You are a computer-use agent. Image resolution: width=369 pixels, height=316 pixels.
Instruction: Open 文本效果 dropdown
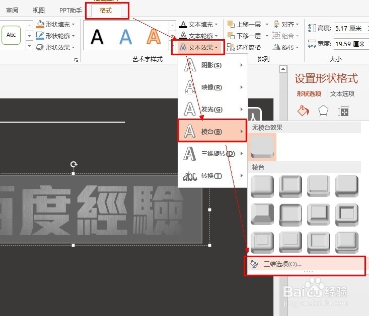tap(198, 47)
